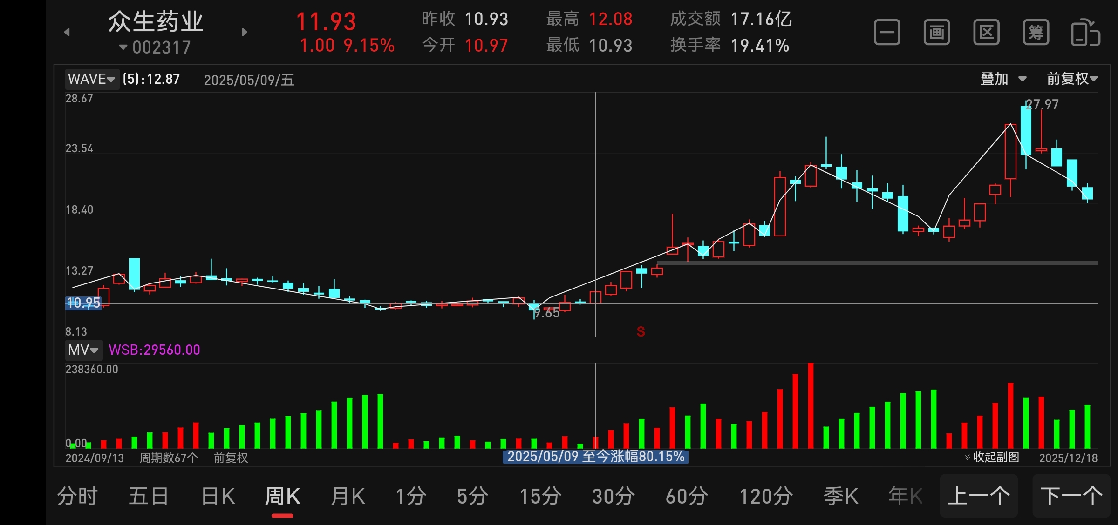
Task: Click the 区 range statistics icon
Action: [x=986, y=33]
